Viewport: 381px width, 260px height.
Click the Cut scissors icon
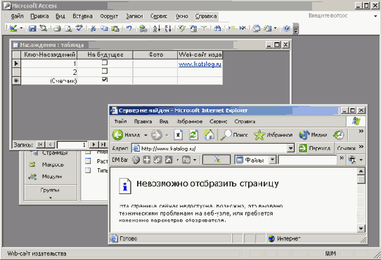[x=93, y=28]
